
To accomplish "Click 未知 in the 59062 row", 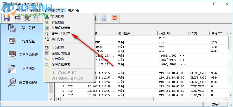I will coord(121,51).
